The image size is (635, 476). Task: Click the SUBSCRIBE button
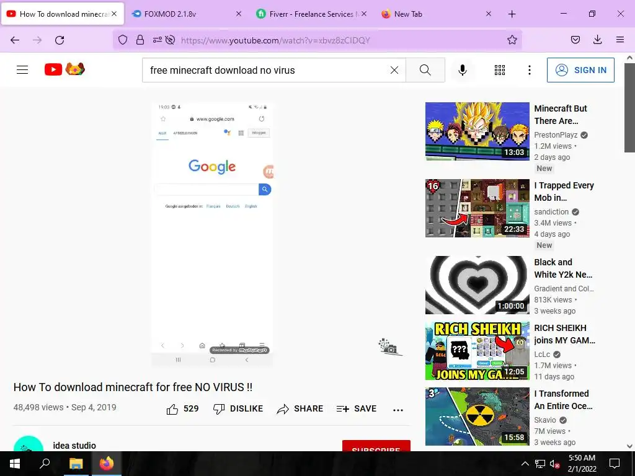tap(376, 446)
